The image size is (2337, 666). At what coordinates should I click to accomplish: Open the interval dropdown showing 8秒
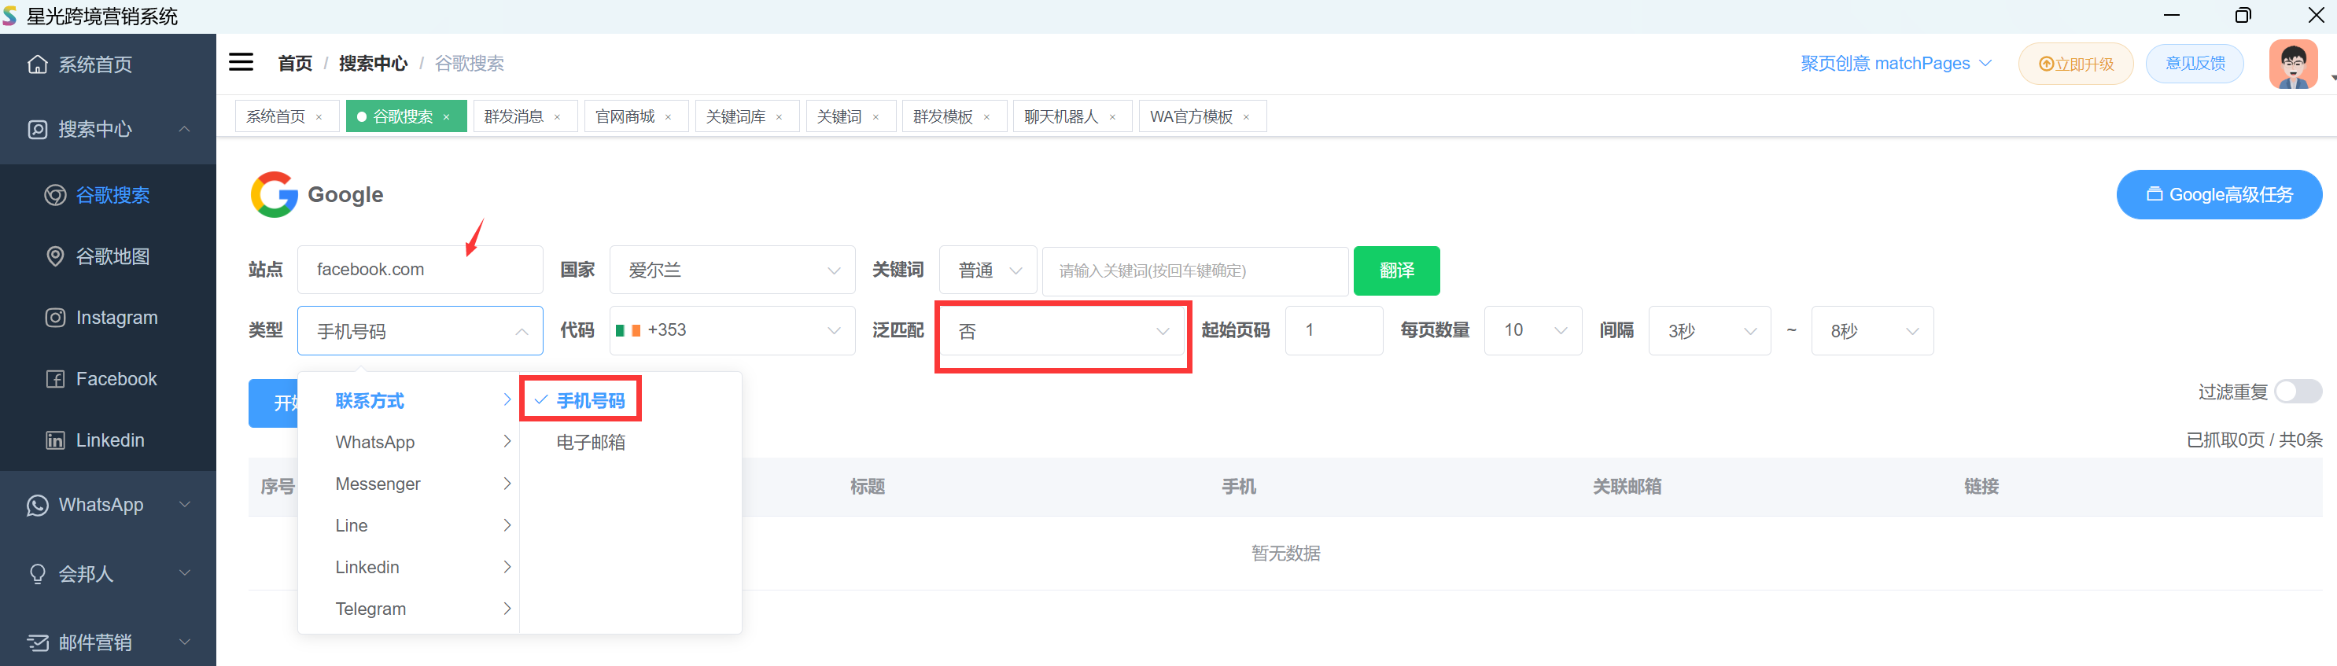coord(1871,330)
